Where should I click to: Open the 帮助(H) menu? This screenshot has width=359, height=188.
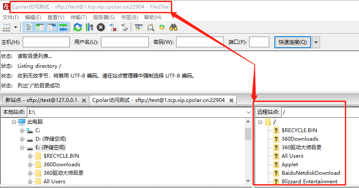153,17
